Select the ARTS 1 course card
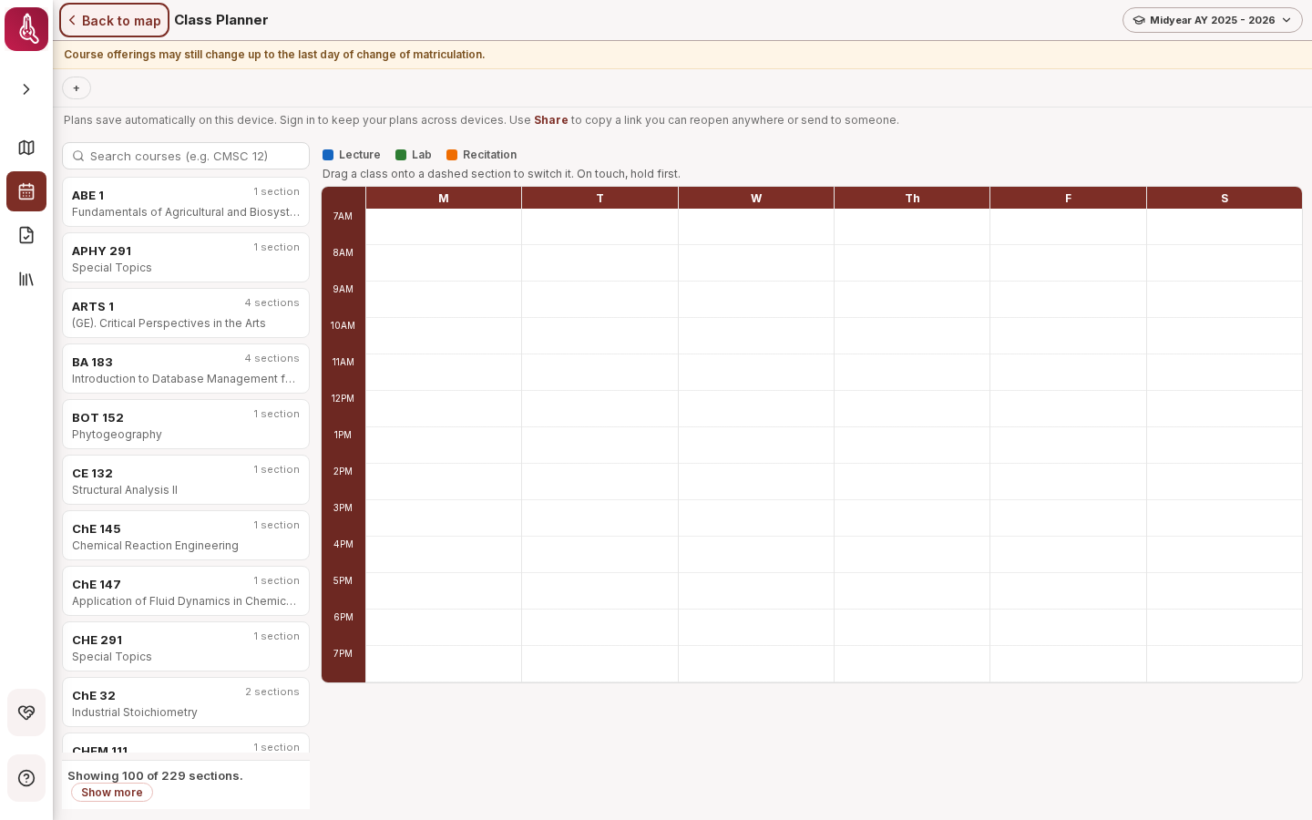 [186, 313]
